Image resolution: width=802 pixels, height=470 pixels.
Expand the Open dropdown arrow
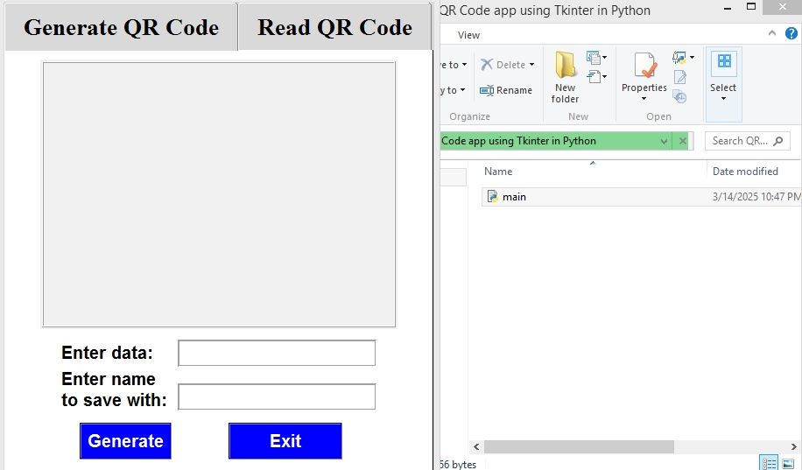coord(692,57)
